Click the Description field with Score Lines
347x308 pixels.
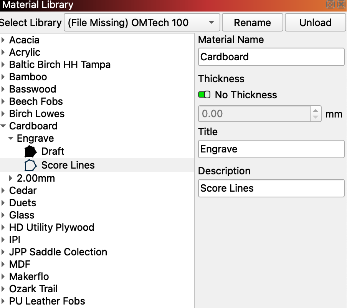tap(271, 188)
